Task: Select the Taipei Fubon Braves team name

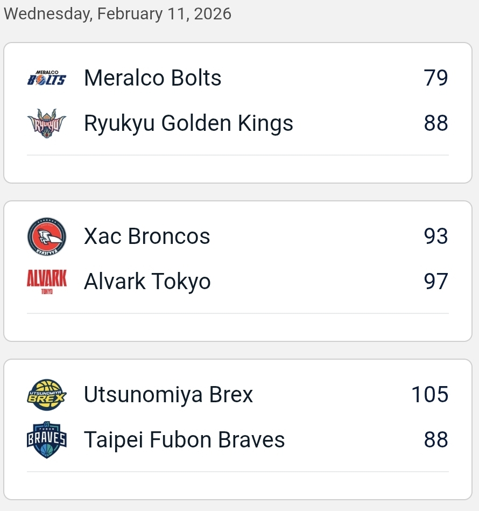Action: 185,440
